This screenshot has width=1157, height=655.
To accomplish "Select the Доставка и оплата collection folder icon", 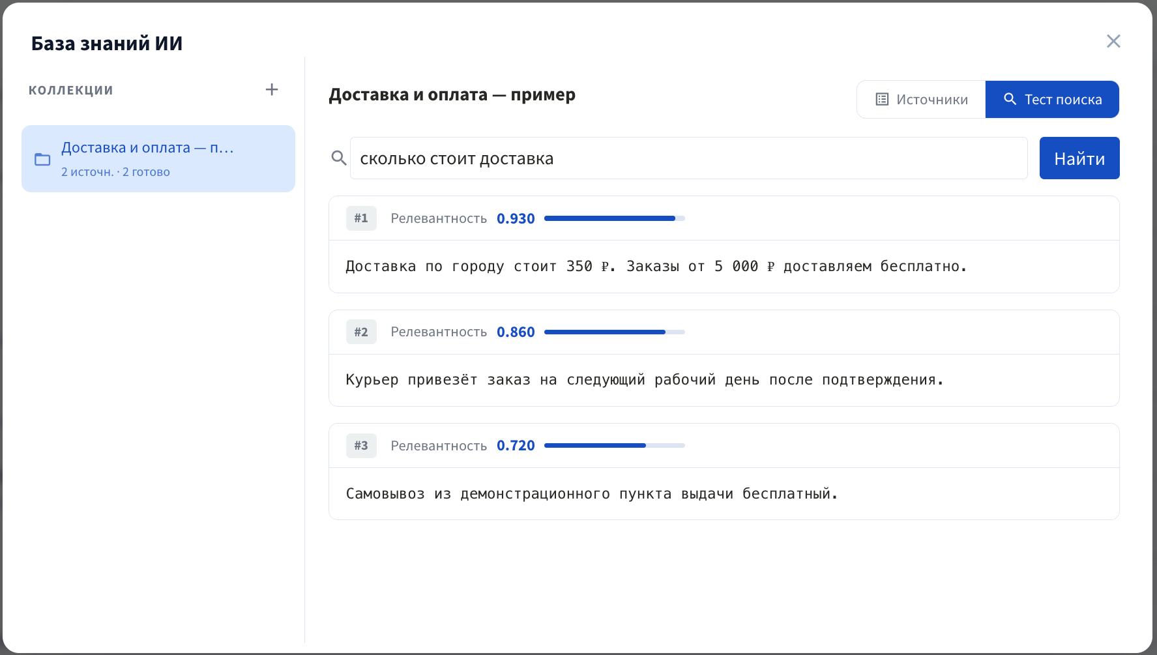I will coord(42,159).
